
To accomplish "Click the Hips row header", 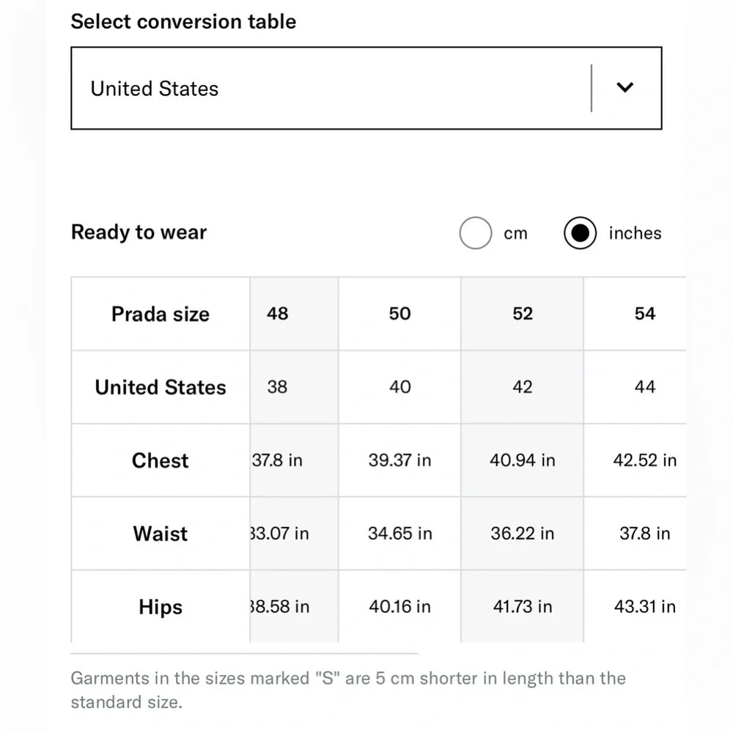I will (x=161, y=607).
